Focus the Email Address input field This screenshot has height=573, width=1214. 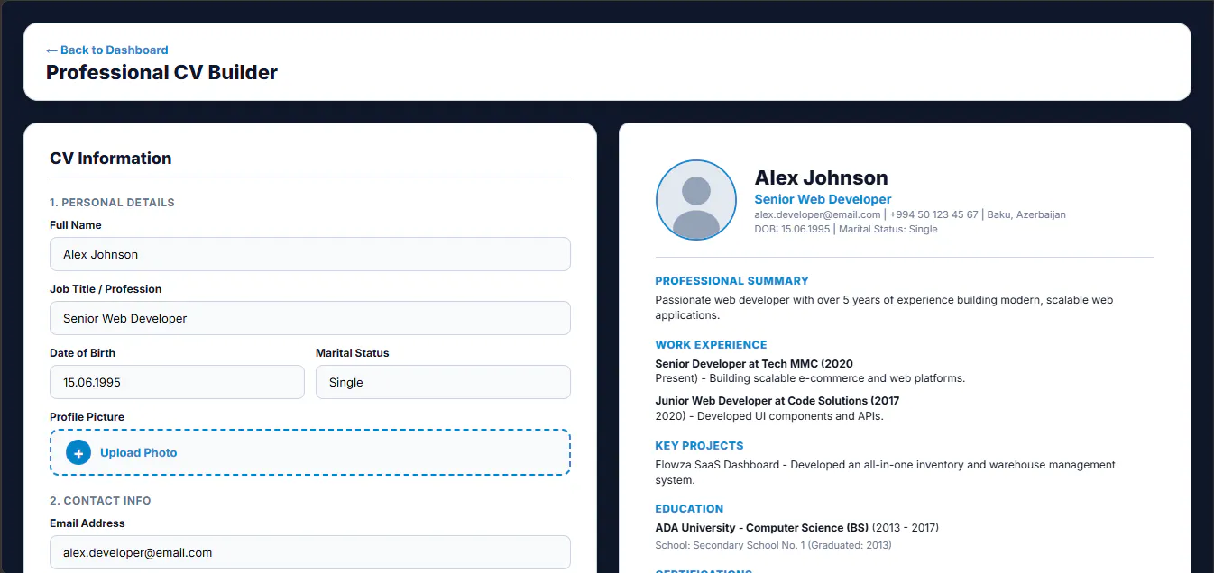tap(310, 552)
